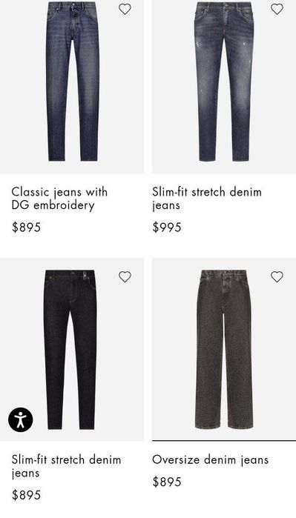Image resolution: width=296 pixels, height=518 pixels.
Task: Select the black slim-fit jeans product image
Action: pyautogui.click(x=72, y=350)
